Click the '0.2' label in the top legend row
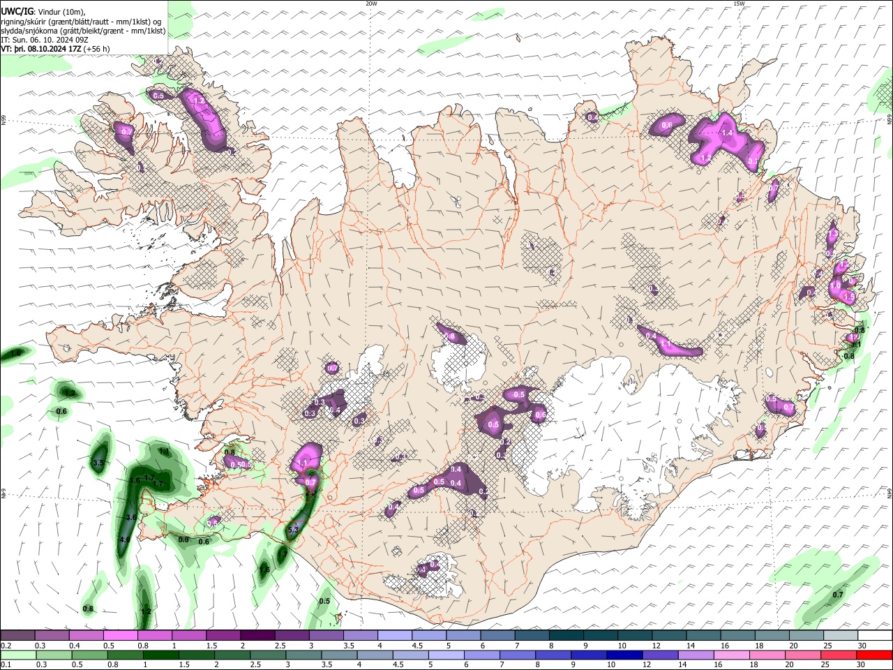Image resolution: width=893 pixels, height=670 pixels. (6, 646)
